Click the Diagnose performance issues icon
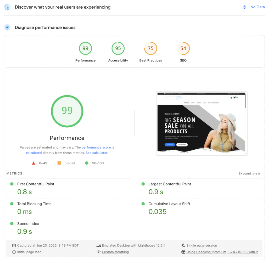Image resolution: width=268 pixels, height=260 pixels. 7,27
